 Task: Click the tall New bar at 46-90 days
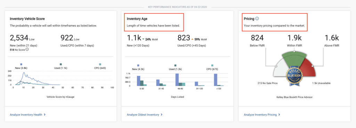coord(177,80)
